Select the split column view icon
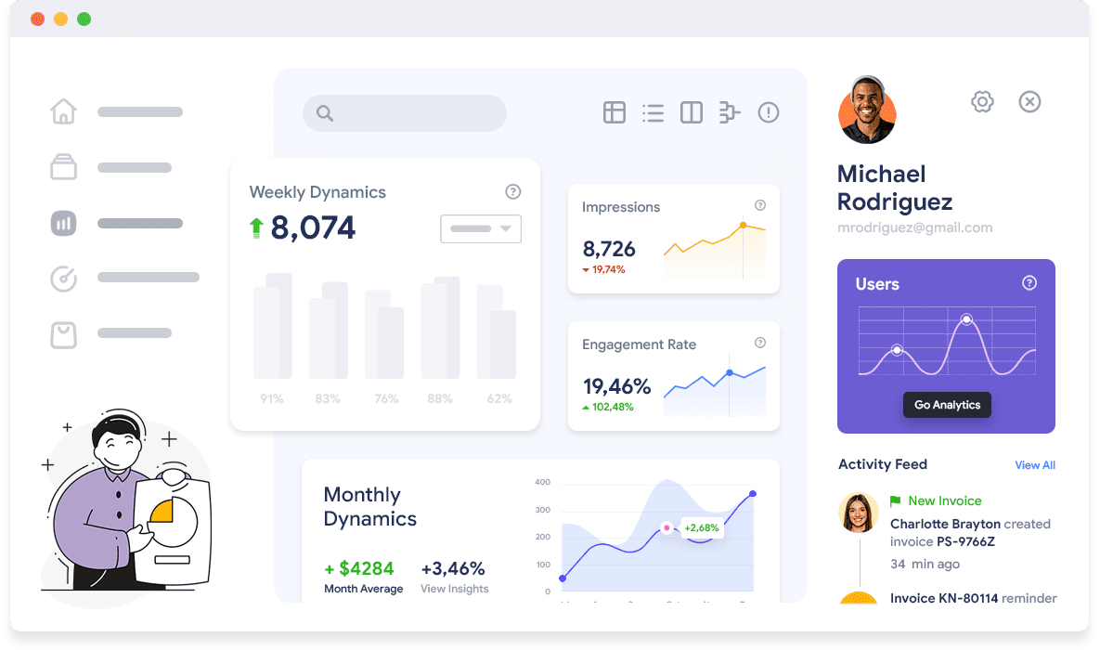1100x650 pixels. pyautogui.click(x=692, y=112)
